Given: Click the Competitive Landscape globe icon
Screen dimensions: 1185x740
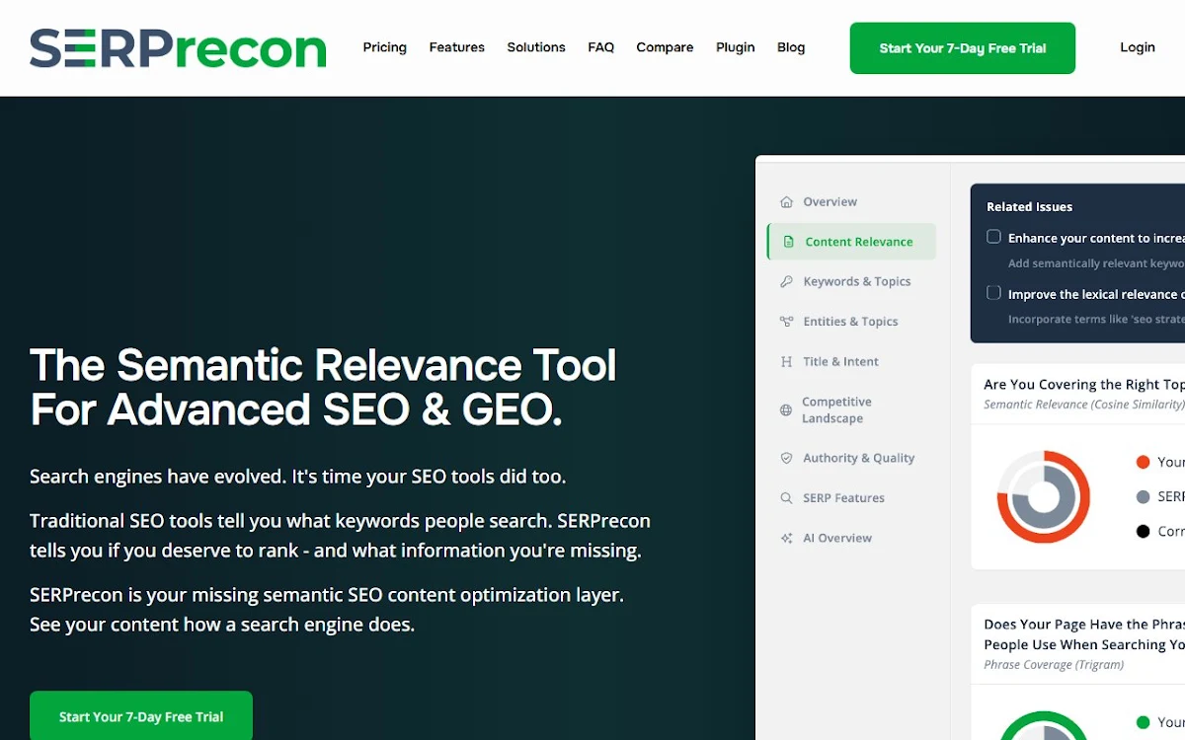Looking at the screenshot, I should pyautogui.click(x=786, y=410).
